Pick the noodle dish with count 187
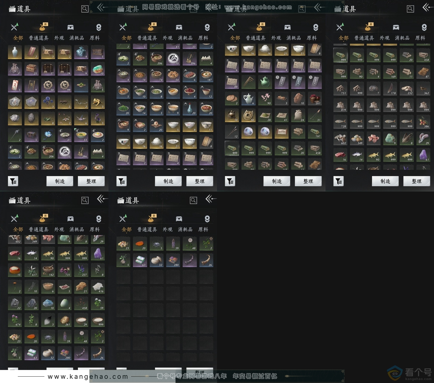The width and height of the screenshot is (434, 383). [206, 75]
